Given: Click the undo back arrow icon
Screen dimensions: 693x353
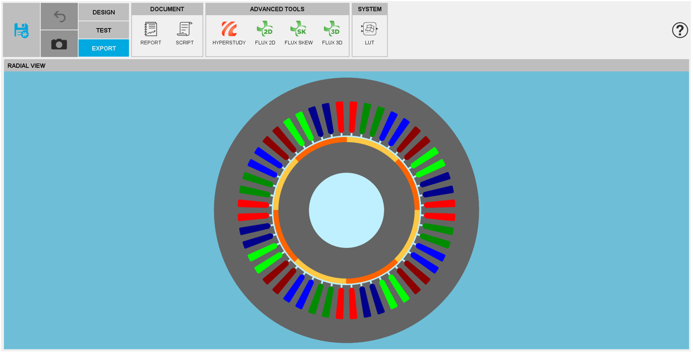Looking at the screenshot, I should tap(59, 17).
